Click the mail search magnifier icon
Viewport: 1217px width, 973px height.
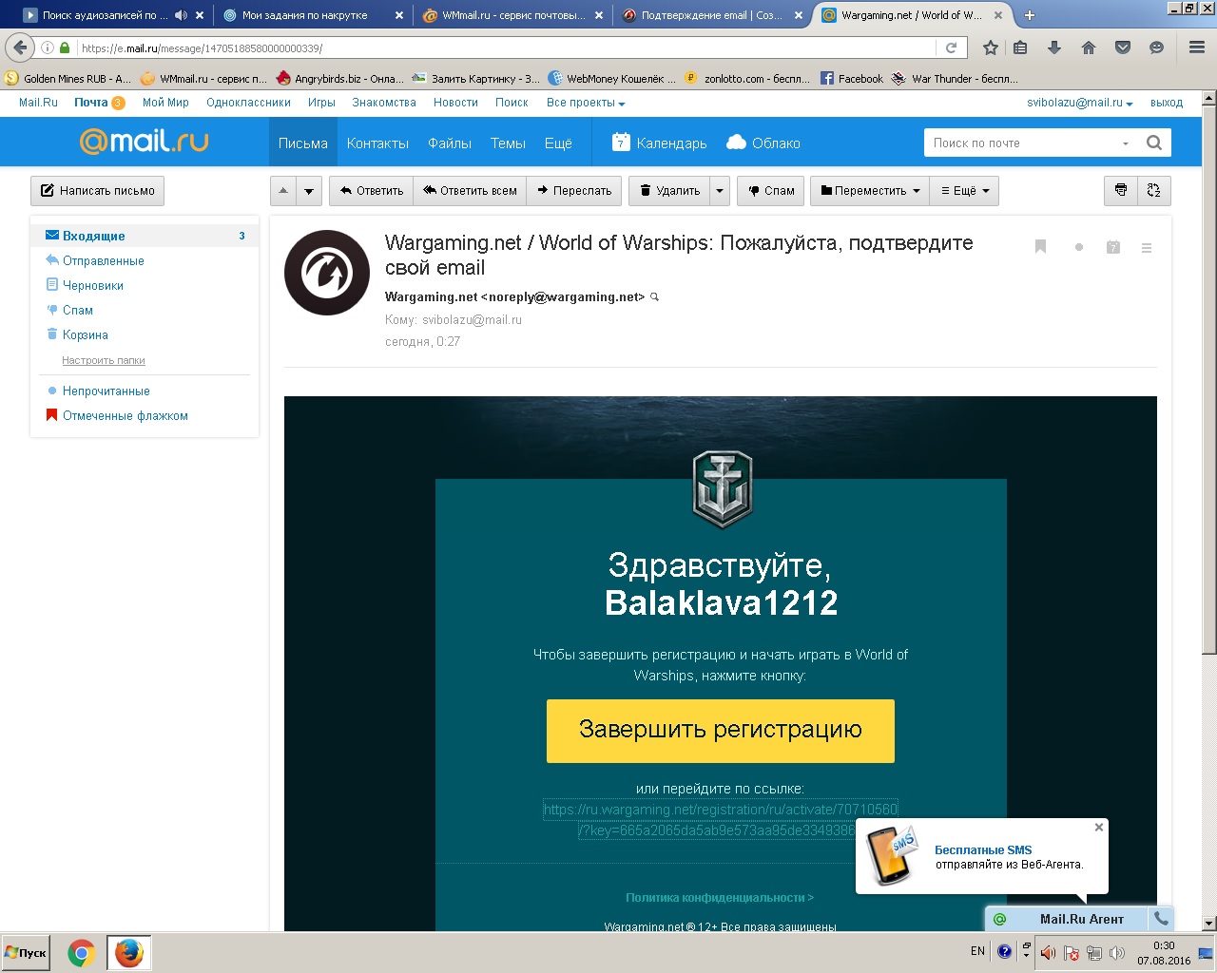[1154, 143]
